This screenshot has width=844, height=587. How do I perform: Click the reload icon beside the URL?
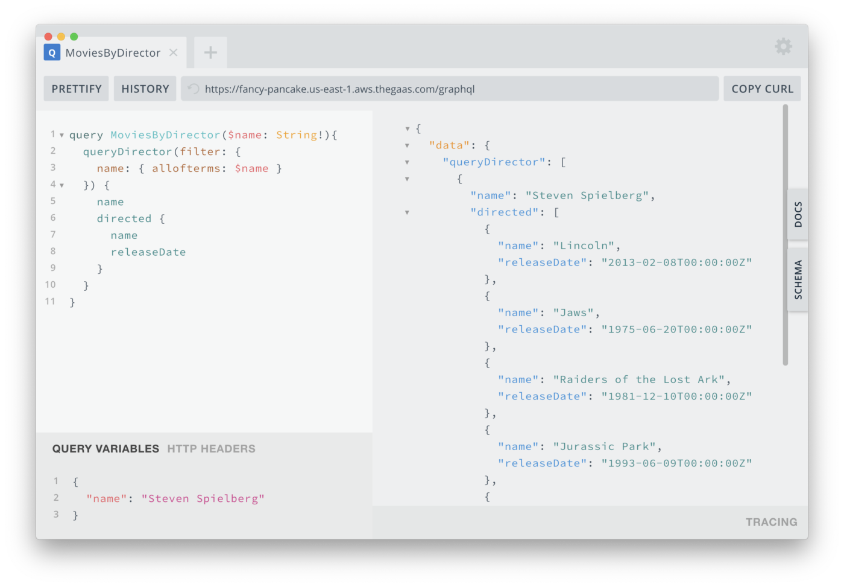pyautogui.click(x=192, y=89)
